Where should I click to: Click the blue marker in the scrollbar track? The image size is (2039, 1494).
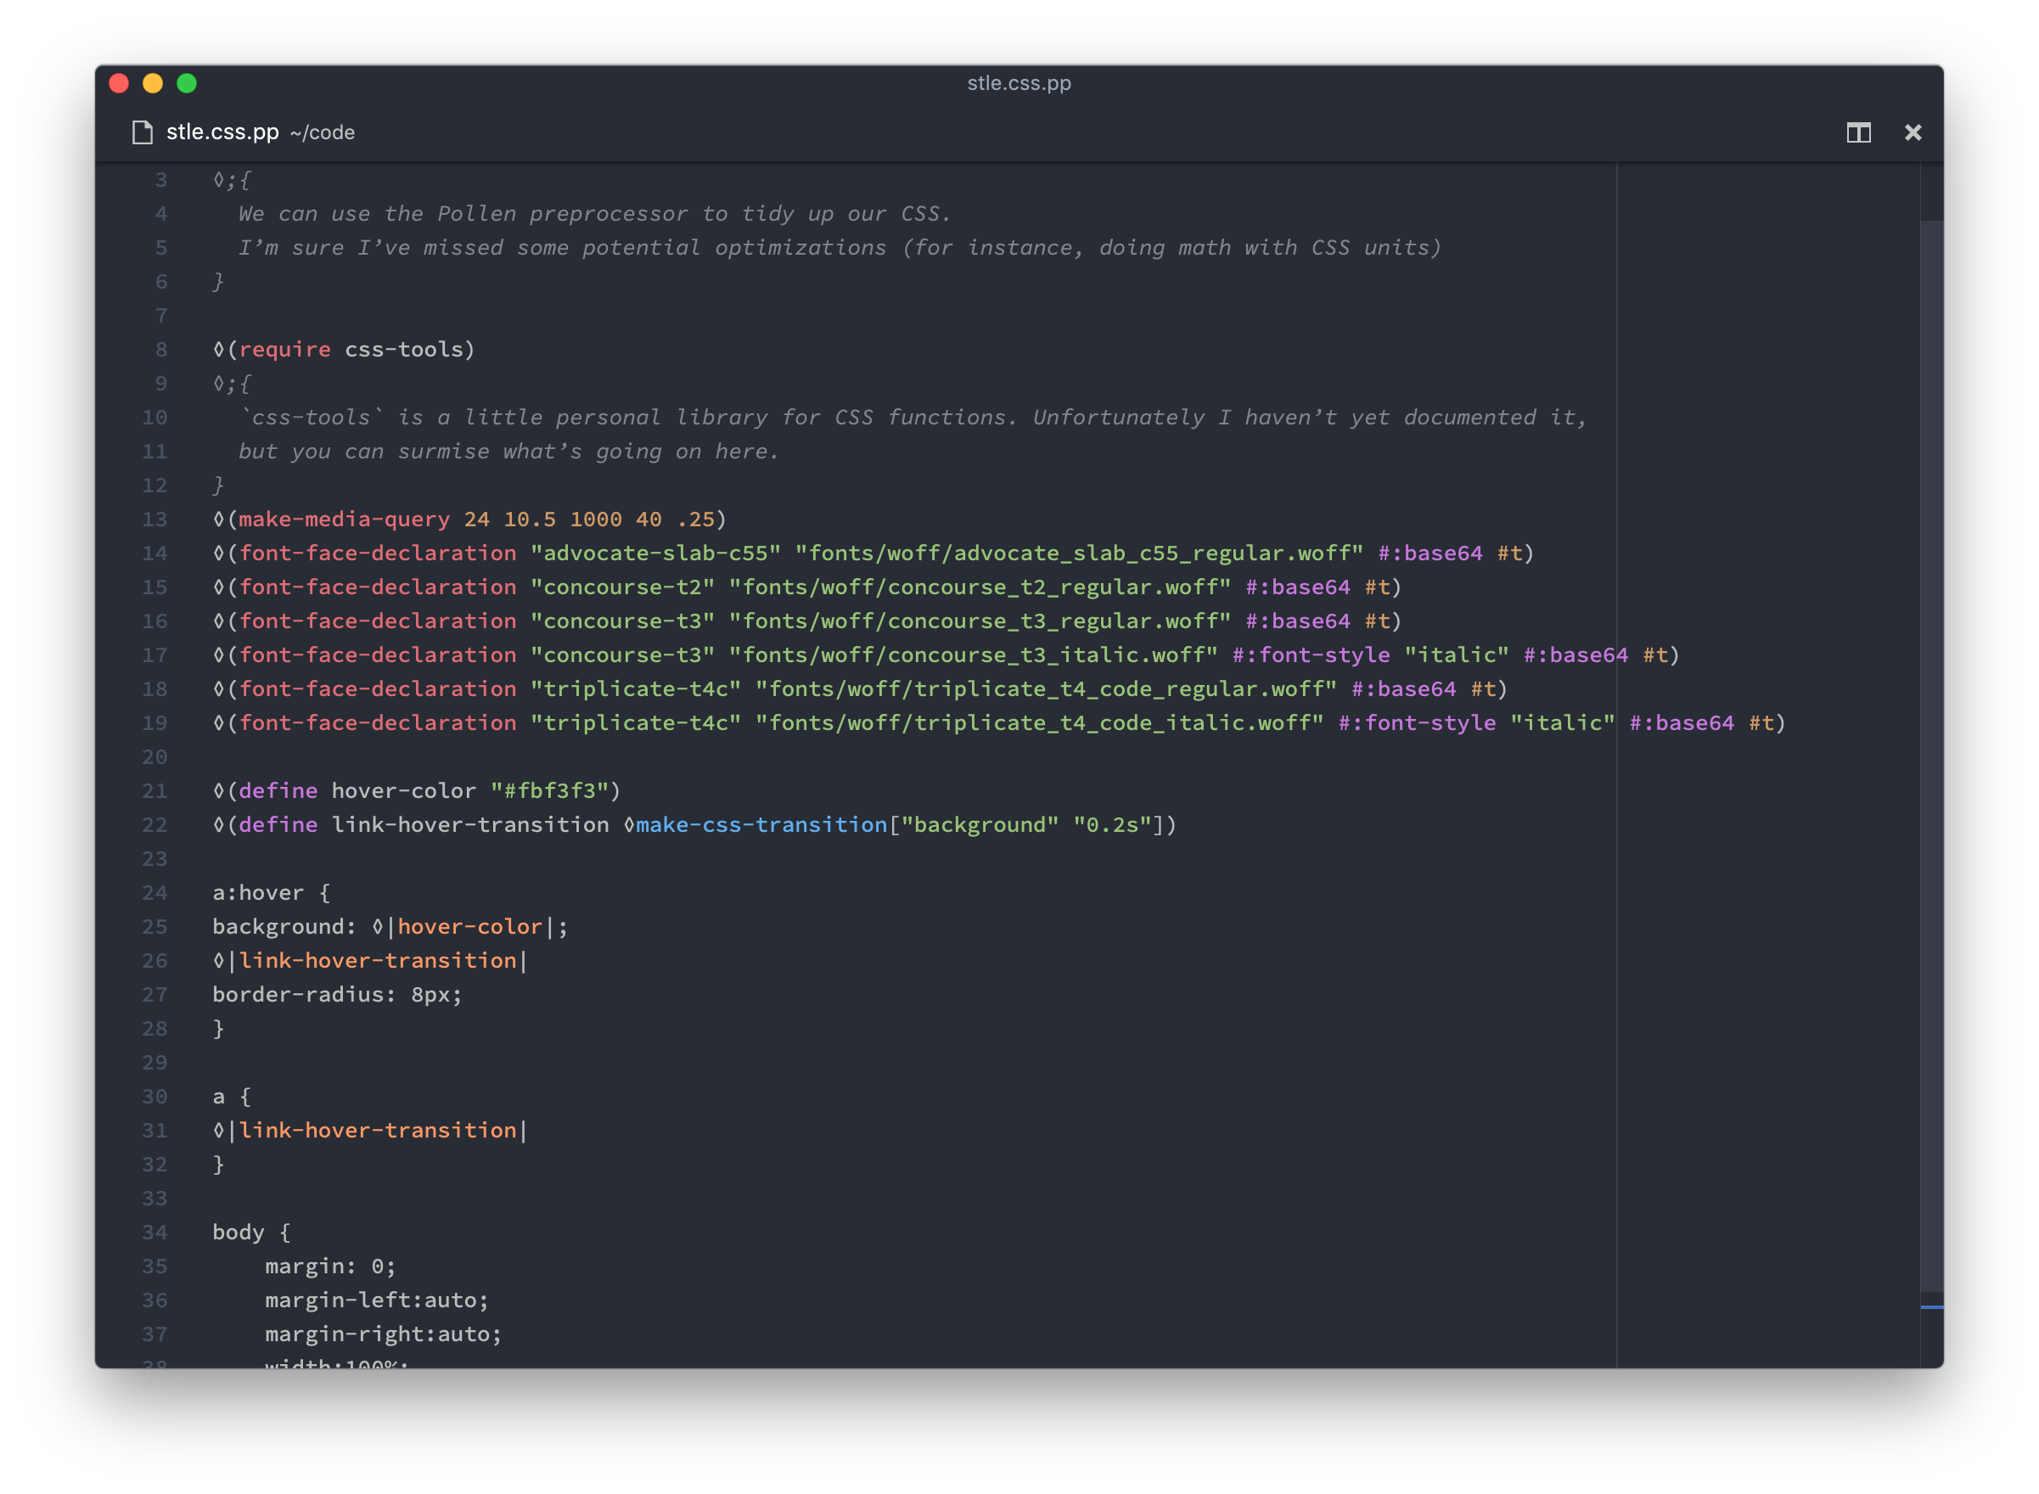pyautogui.click(x=1931, y=1306)
